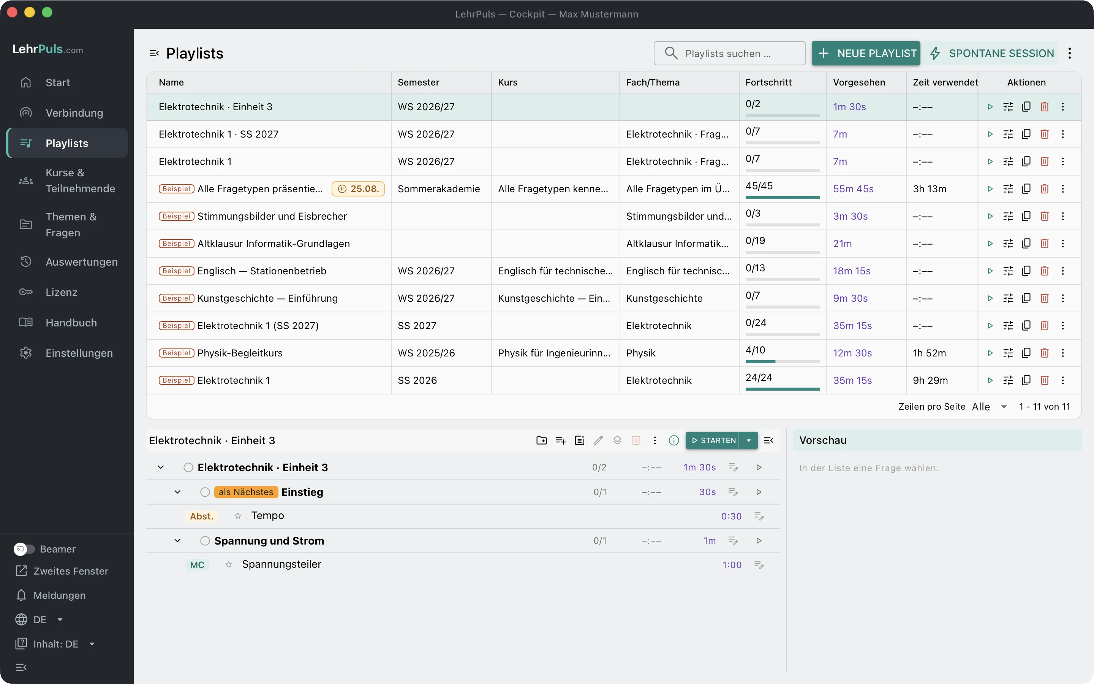Play the Elektrotechnik · Einheit 3 playlist row
This screenshot has width=1094, height=684.
click(x=990, y=107)
